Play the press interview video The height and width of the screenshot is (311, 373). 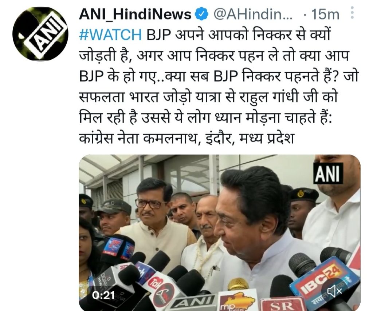click(219, 232)
